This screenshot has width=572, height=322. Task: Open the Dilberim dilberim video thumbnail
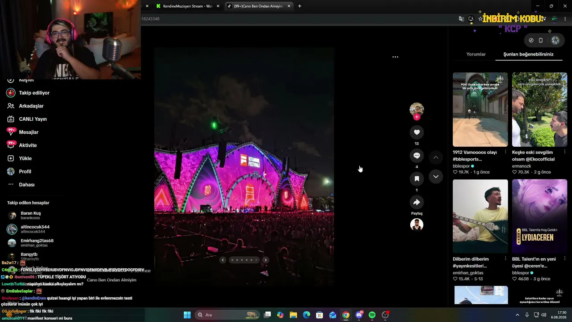[480, 216]
